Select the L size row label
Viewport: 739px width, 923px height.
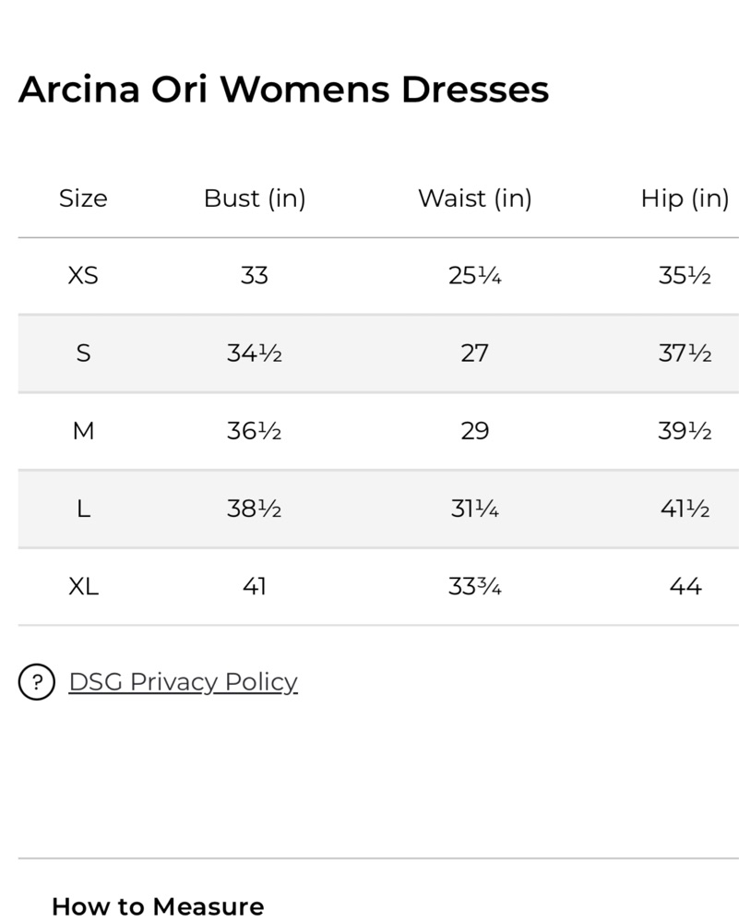(x=83, y=509)
